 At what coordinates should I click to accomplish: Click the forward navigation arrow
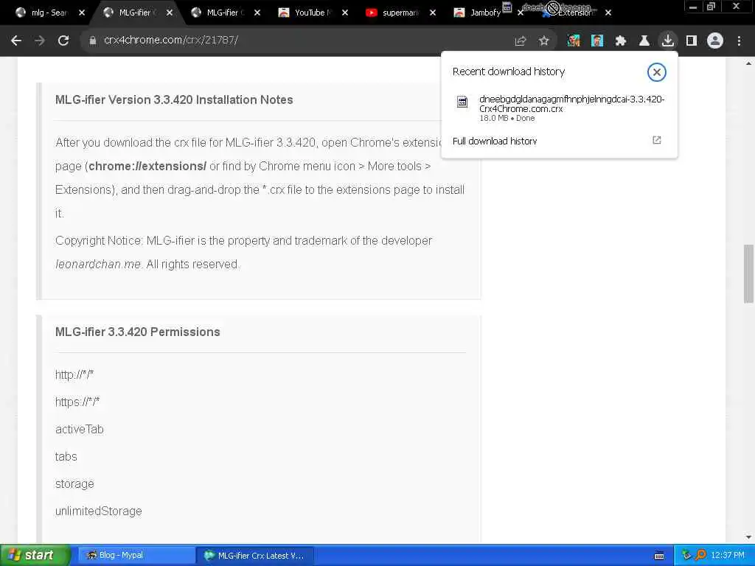tap(40, 41)
